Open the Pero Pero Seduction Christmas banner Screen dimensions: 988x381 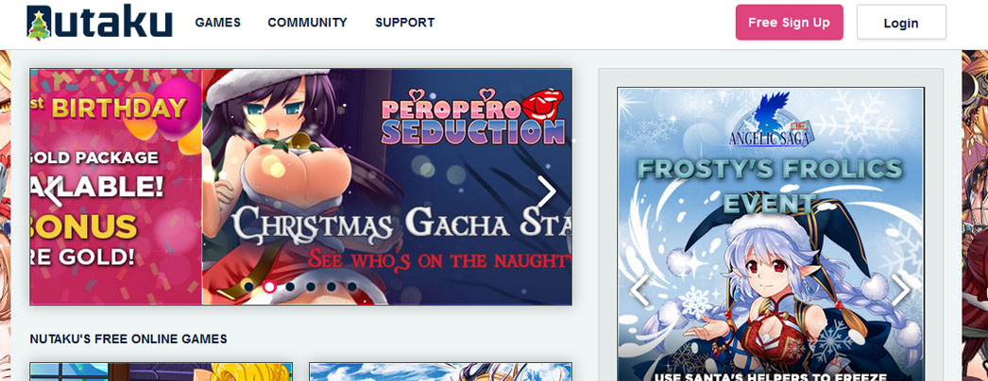[387, 187]
